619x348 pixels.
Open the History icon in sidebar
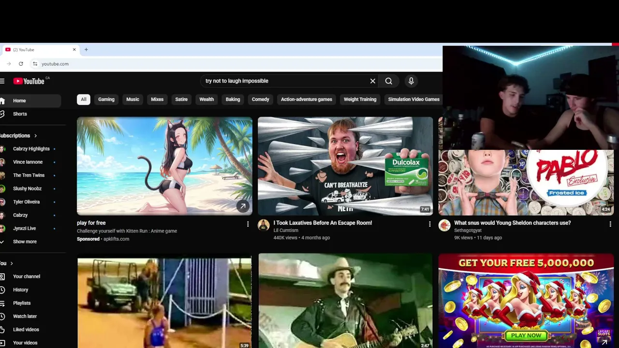[x=2, y=290]
